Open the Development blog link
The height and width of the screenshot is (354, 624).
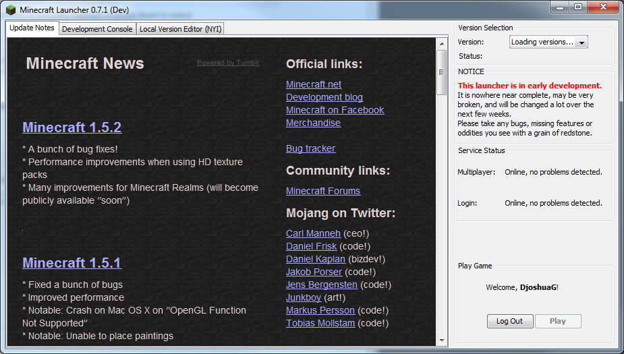(x=324, y=97)
